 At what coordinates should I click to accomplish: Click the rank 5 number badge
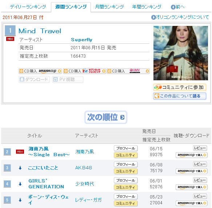pos(7,200)
